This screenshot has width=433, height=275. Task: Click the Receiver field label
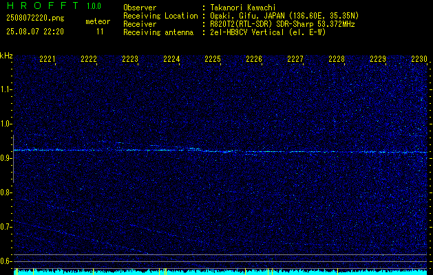(x=140, y=24)
